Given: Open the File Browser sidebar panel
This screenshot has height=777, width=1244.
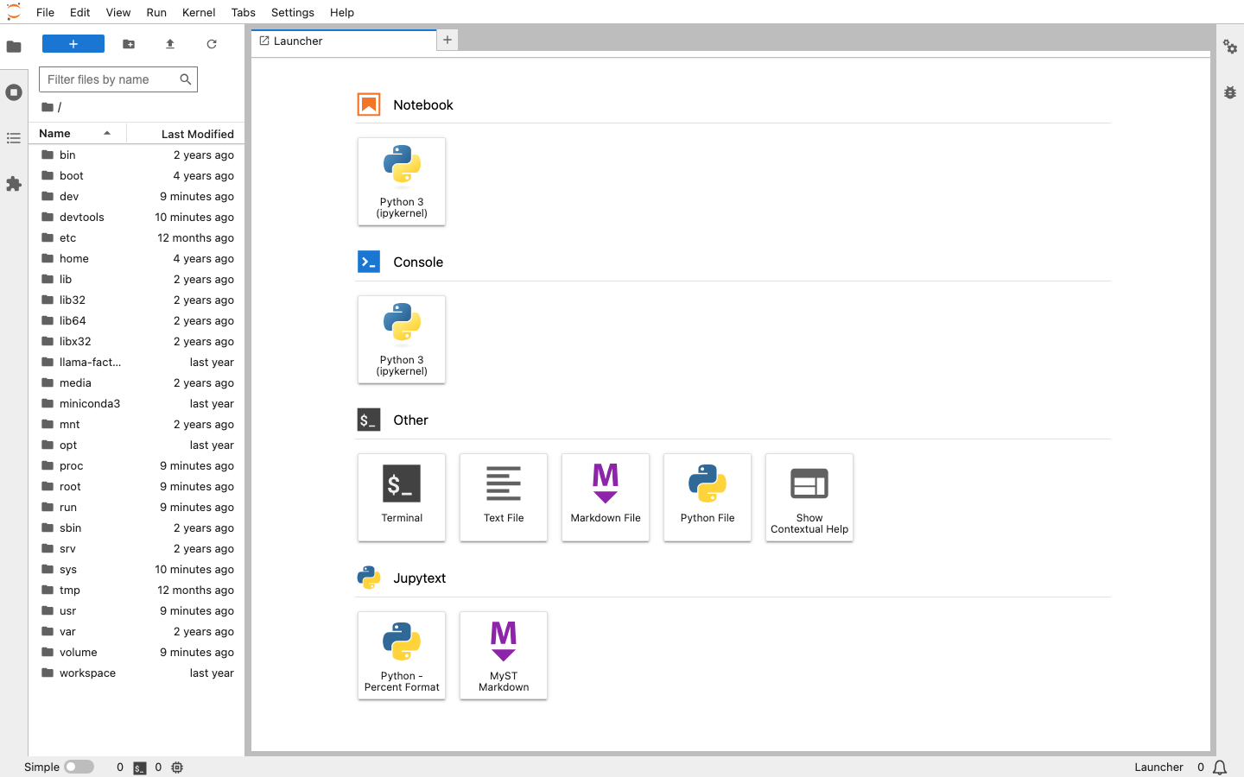Looking at the screenshot, I should point(14,47).
